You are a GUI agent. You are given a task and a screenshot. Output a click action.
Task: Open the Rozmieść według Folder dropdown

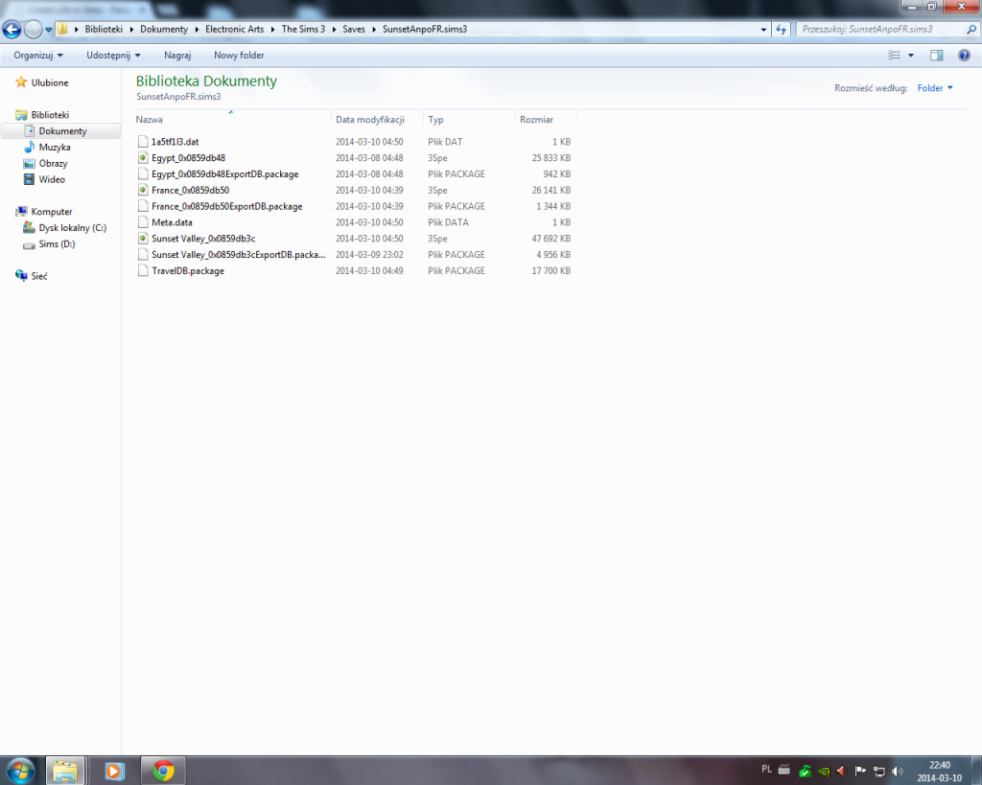[935, 88]
